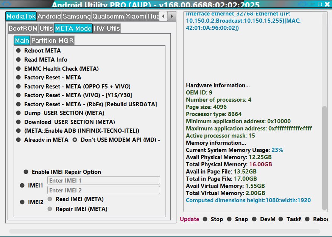The height and width of the screenshot is (237, 332).
Task: Switch to the Samsung tab
Action: click(76, 16)
